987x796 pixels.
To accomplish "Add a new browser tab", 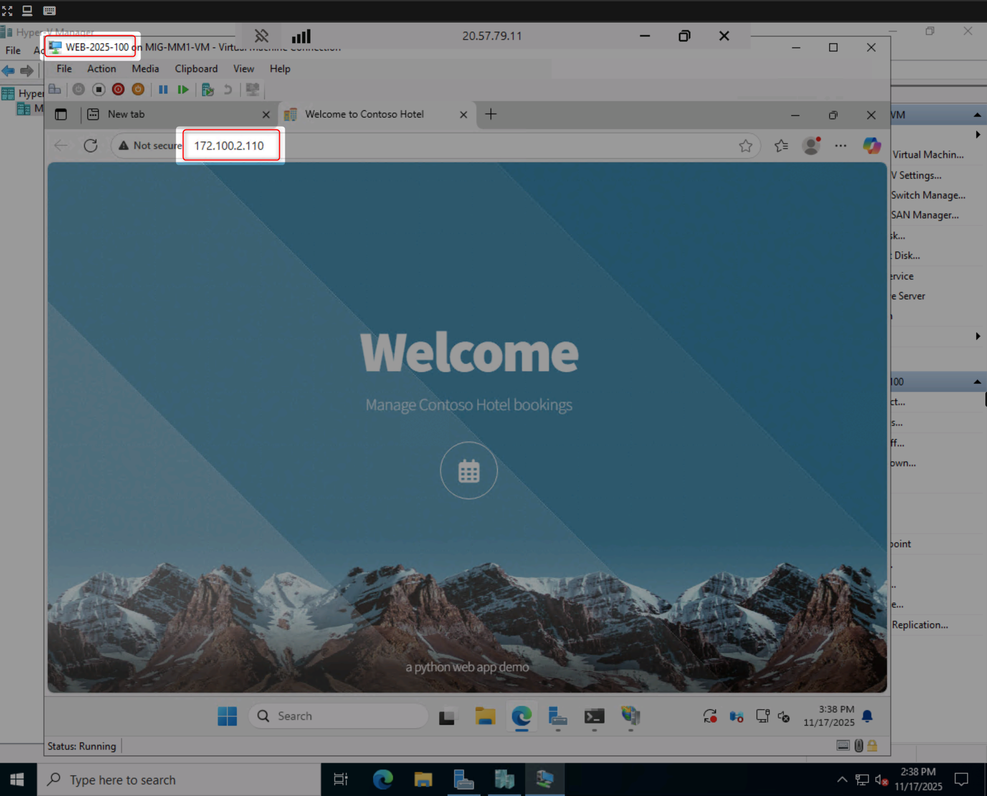I will tap(491, 114).
